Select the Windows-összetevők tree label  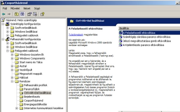click(x=32, y=55)
